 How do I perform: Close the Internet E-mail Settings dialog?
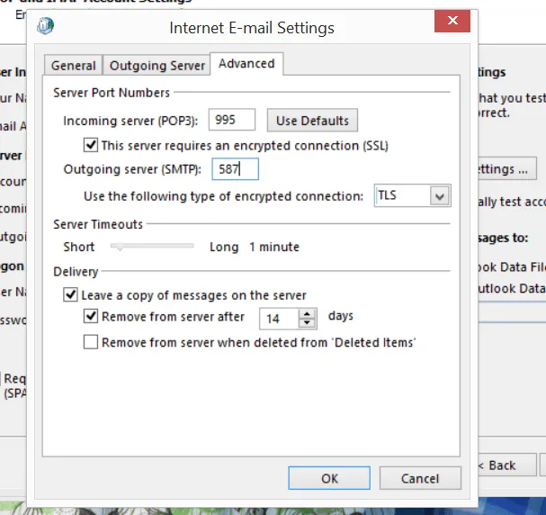452,21
